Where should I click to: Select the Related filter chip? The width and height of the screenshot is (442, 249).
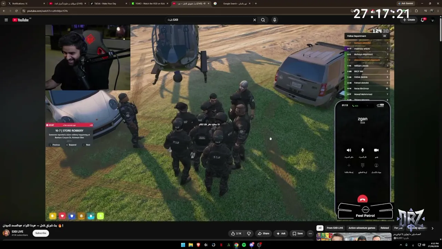[x=385, y=228]
